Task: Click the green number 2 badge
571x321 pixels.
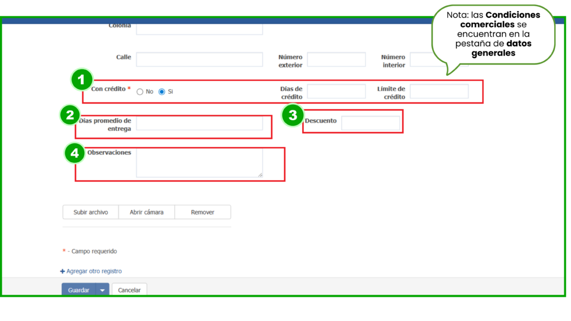Action: click(70, 115)
